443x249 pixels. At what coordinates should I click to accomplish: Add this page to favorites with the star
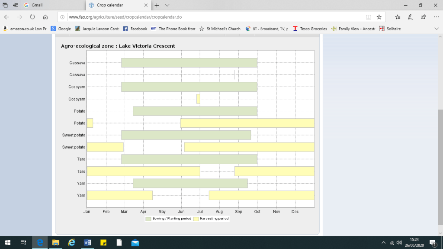(379, 17)
